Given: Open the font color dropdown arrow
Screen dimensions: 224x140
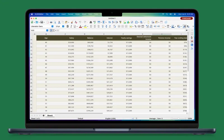Looking at the screenshot, I should (83, 27).
